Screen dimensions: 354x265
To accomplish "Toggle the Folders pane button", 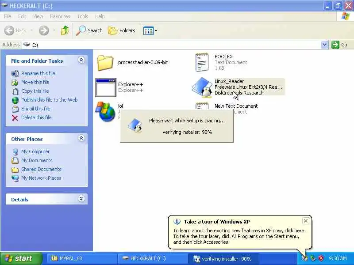I will tap(122, 30).
